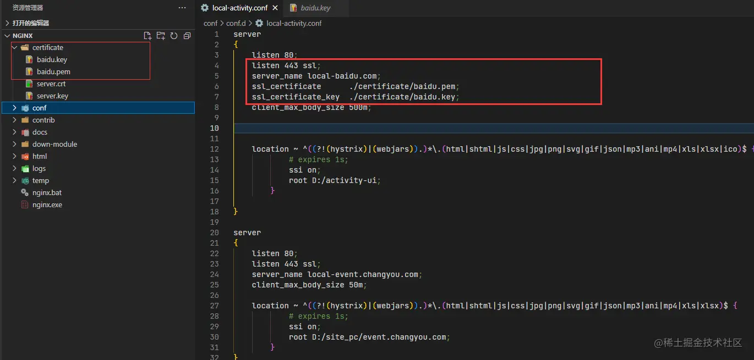Expand the 打开的编辑器 section
This screenshot has width=754, height=360.
click(x=7, y=23)
